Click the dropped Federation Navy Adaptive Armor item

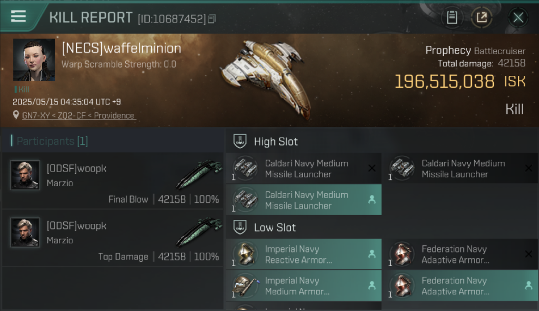click(460, 286)
